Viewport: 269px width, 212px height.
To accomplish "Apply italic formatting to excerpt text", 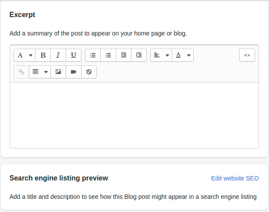I will (x=58, y=55).
